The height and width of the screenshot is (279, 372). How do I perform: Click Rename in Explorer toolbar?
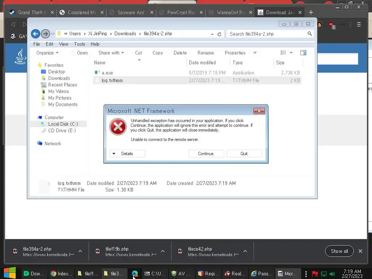[206, 53]
